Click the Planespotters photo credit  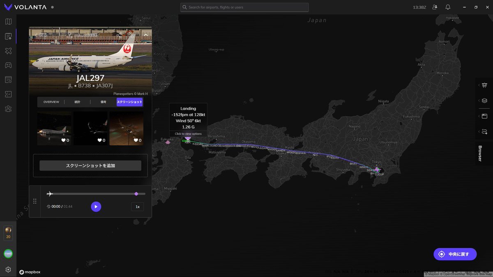pyautogui.click(x=131, y=94)
